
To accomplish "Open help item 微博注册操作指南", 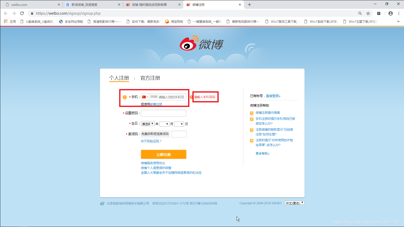I will coord(268,113).
